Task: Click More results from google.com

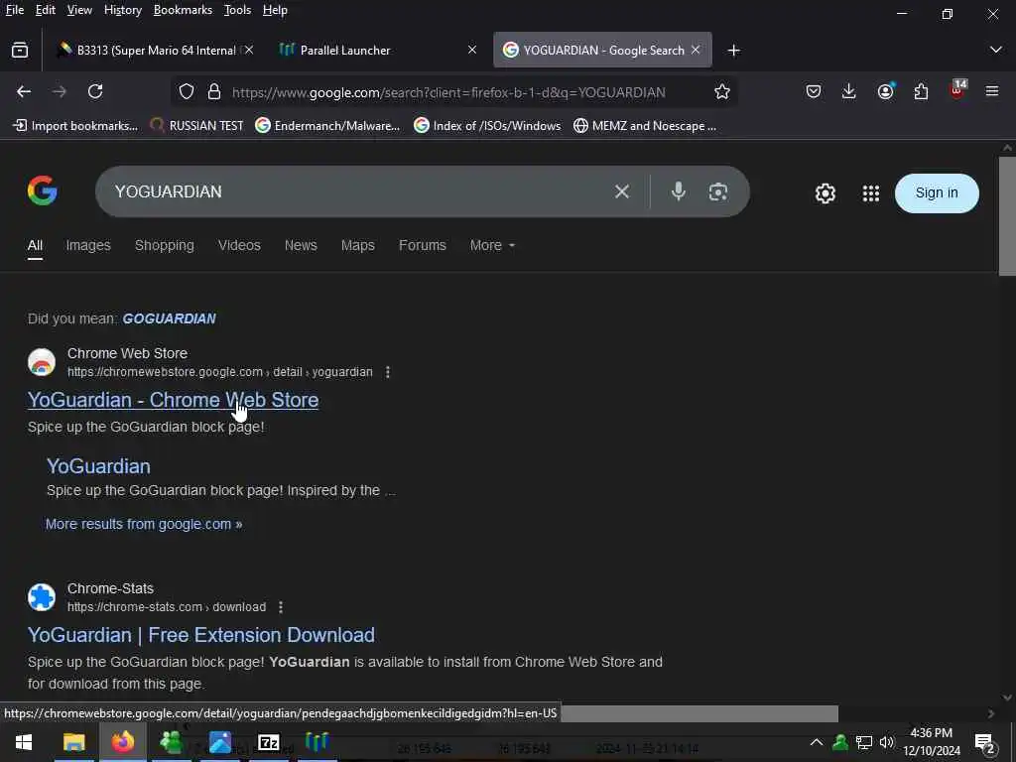Action: pyautogui.click(x=144, y=524)
